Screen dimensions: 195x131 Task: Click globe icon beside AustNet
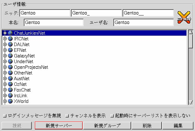point(10,79)
